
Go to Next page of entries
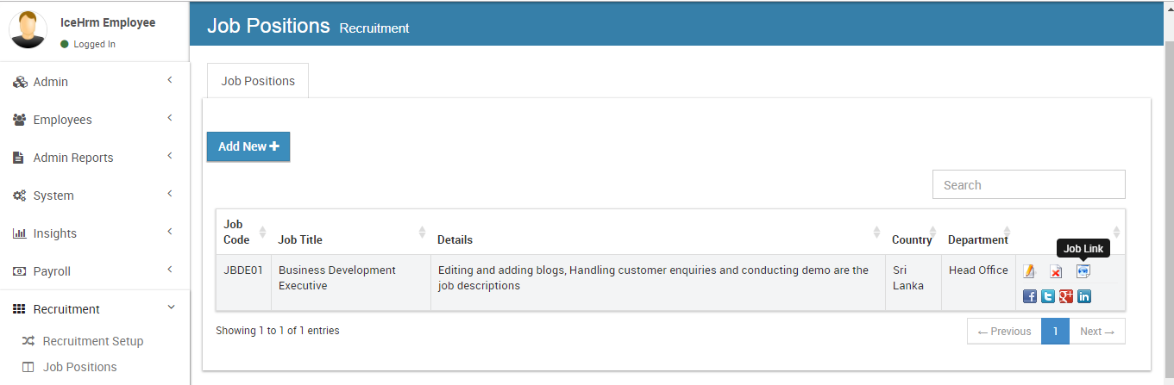tap(1097, 332)
